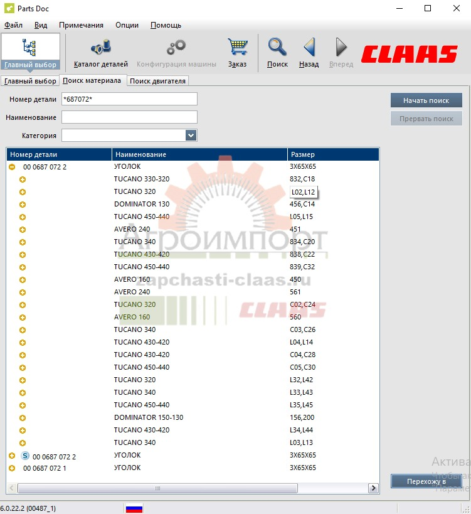Image resolution: width=471 pixels, height=514 pixels.
Task: Expand the row with size 561
Action: click(x=23, y=292)
